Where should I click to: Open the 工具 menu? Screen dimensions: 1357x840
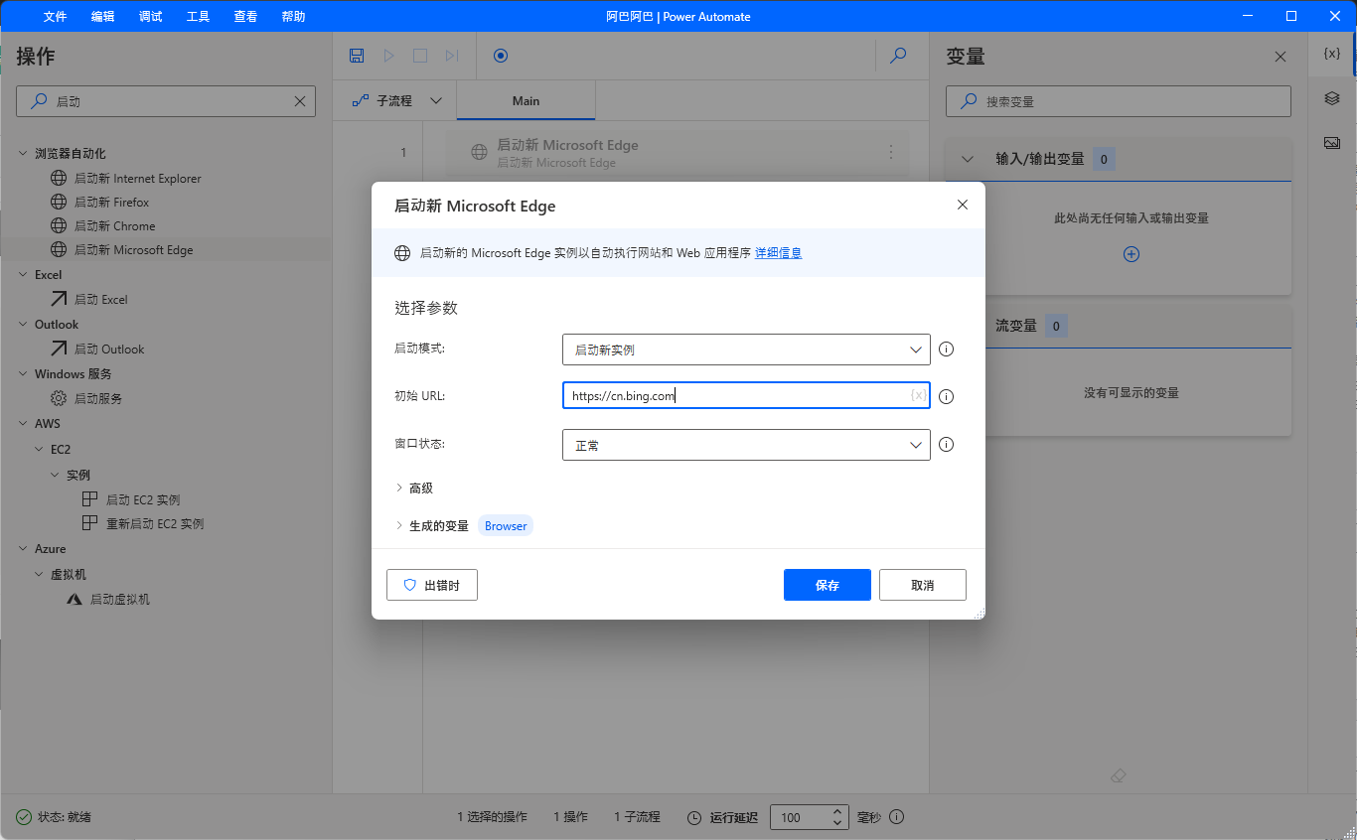pyautogui.click(x=199, y=17)
